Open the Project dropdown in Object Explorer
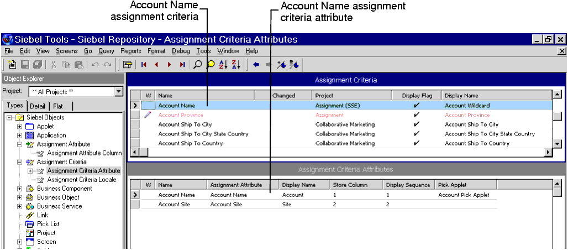Screen dimensions: 568x250 pyautogui.click(x=118, y=92)
